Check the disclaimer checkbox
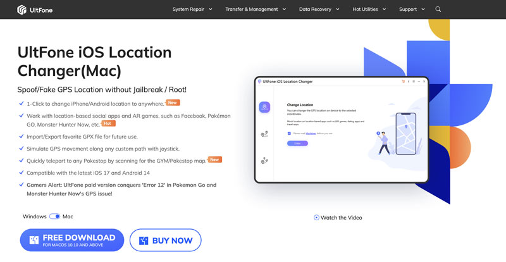Viewport: 506px width, 262px height. [289, 134]
